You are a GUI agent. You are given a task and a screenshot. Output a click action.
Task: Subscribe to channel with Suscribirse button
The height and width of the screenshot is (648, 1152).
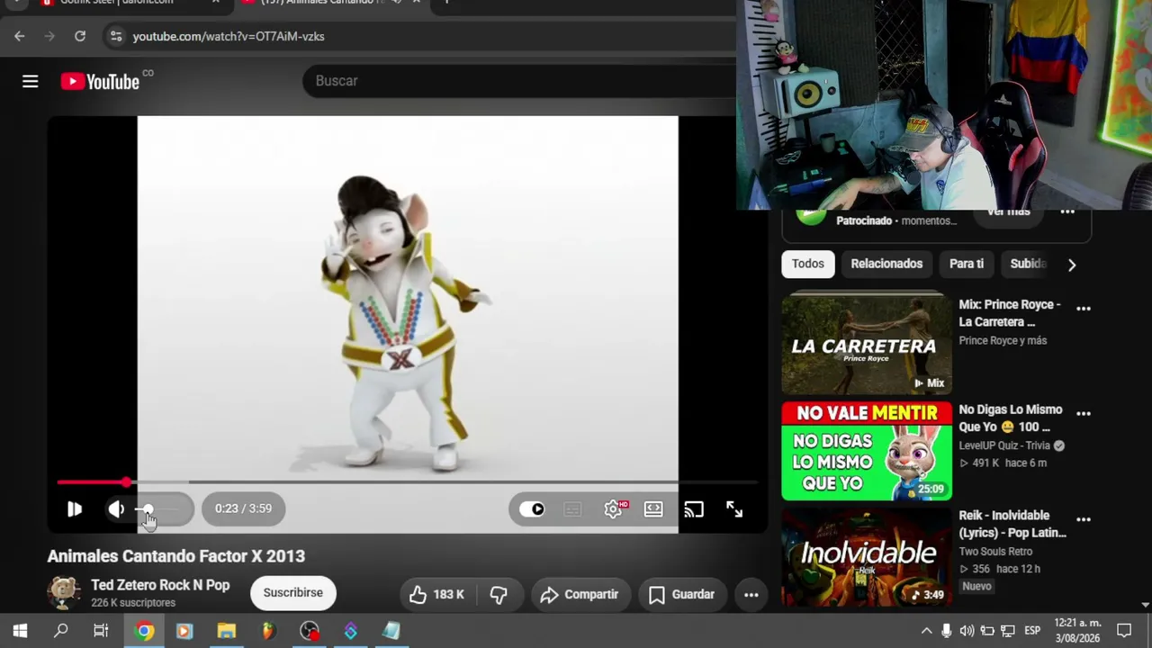point(292,593)
